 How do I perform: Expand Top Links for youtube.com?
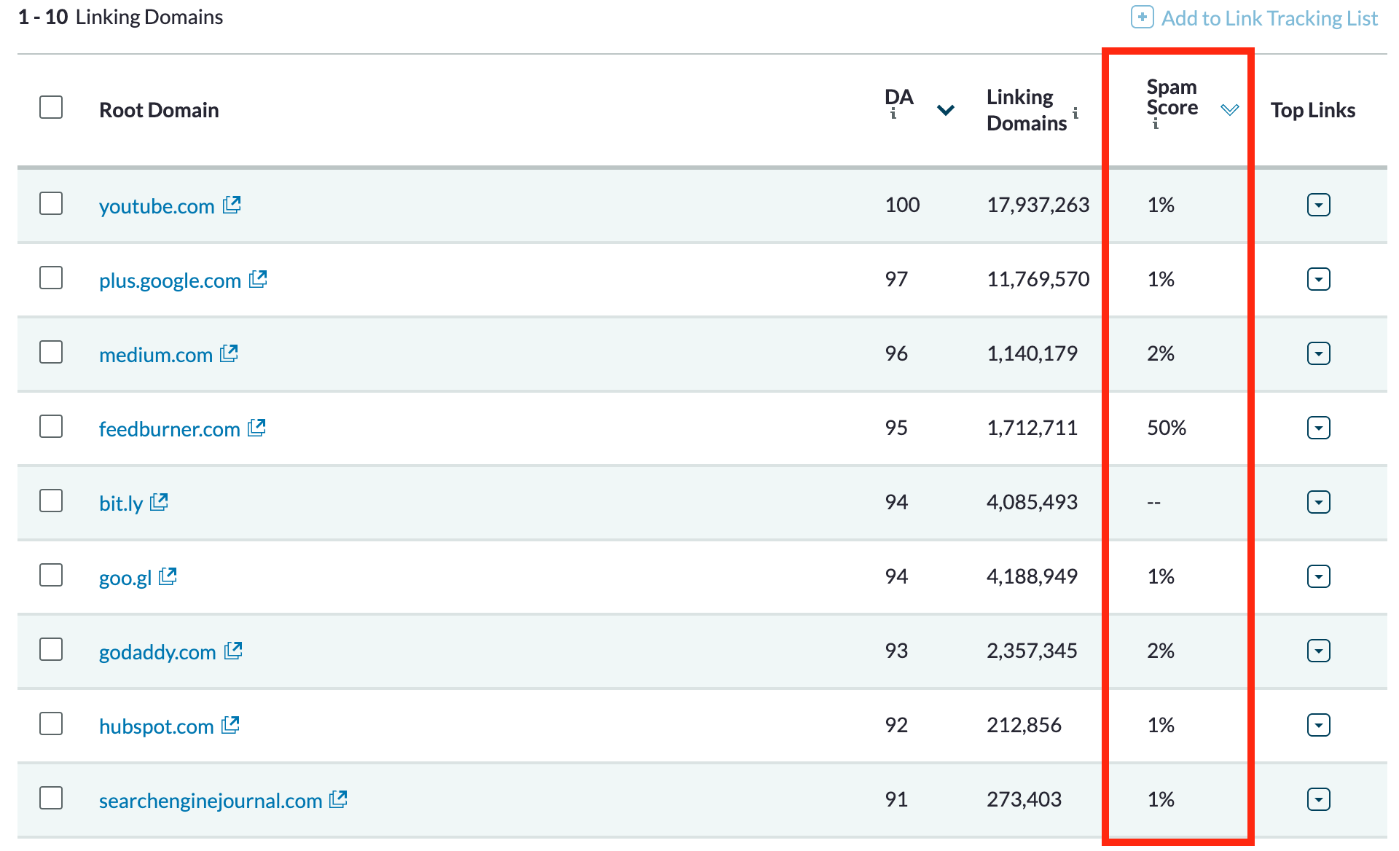pyautogui.click(x=1319, y=205)
